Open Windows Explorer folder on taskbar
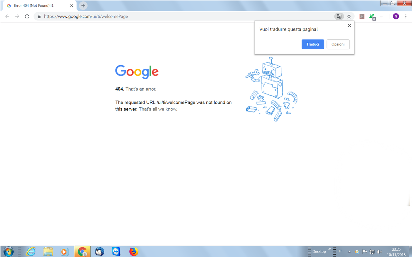412x257 pixels. [x=48, y=252]
